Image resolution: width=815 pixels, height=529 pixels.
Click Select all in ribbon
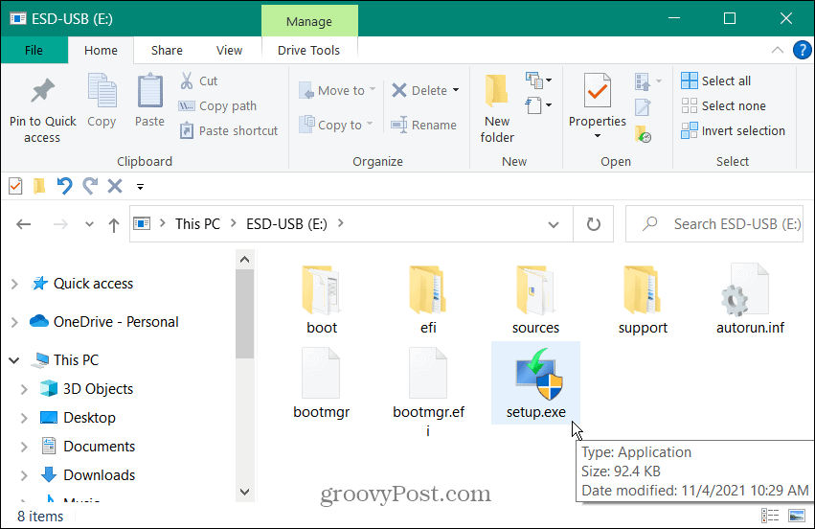pyautogui.click(x=716, y=81)
